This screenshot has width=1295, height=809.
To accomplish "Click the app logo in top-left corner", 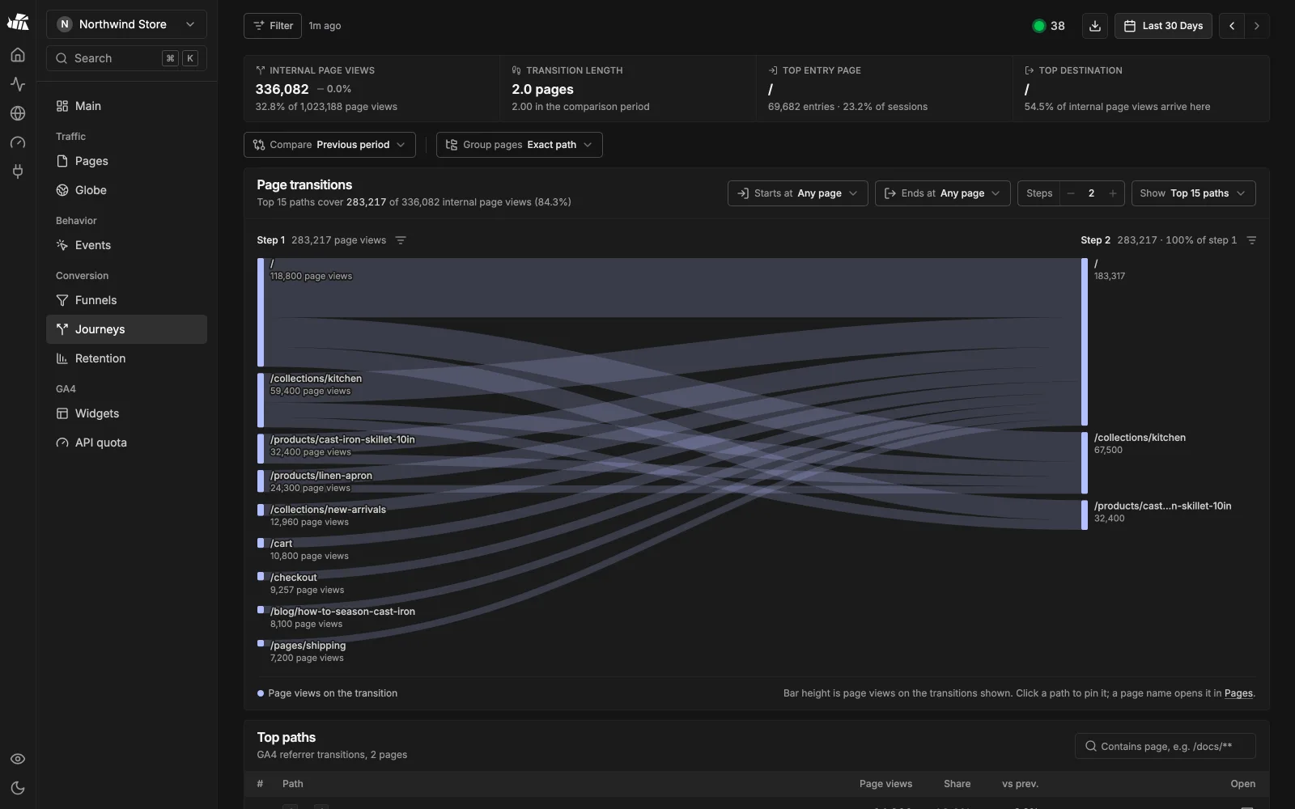I will (18, 22).
